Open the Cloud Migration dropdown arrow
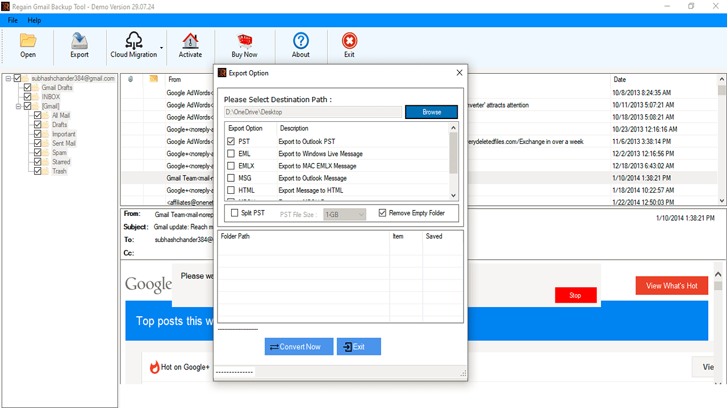This screenshot has height=408, width=727. tap(160, 48)
